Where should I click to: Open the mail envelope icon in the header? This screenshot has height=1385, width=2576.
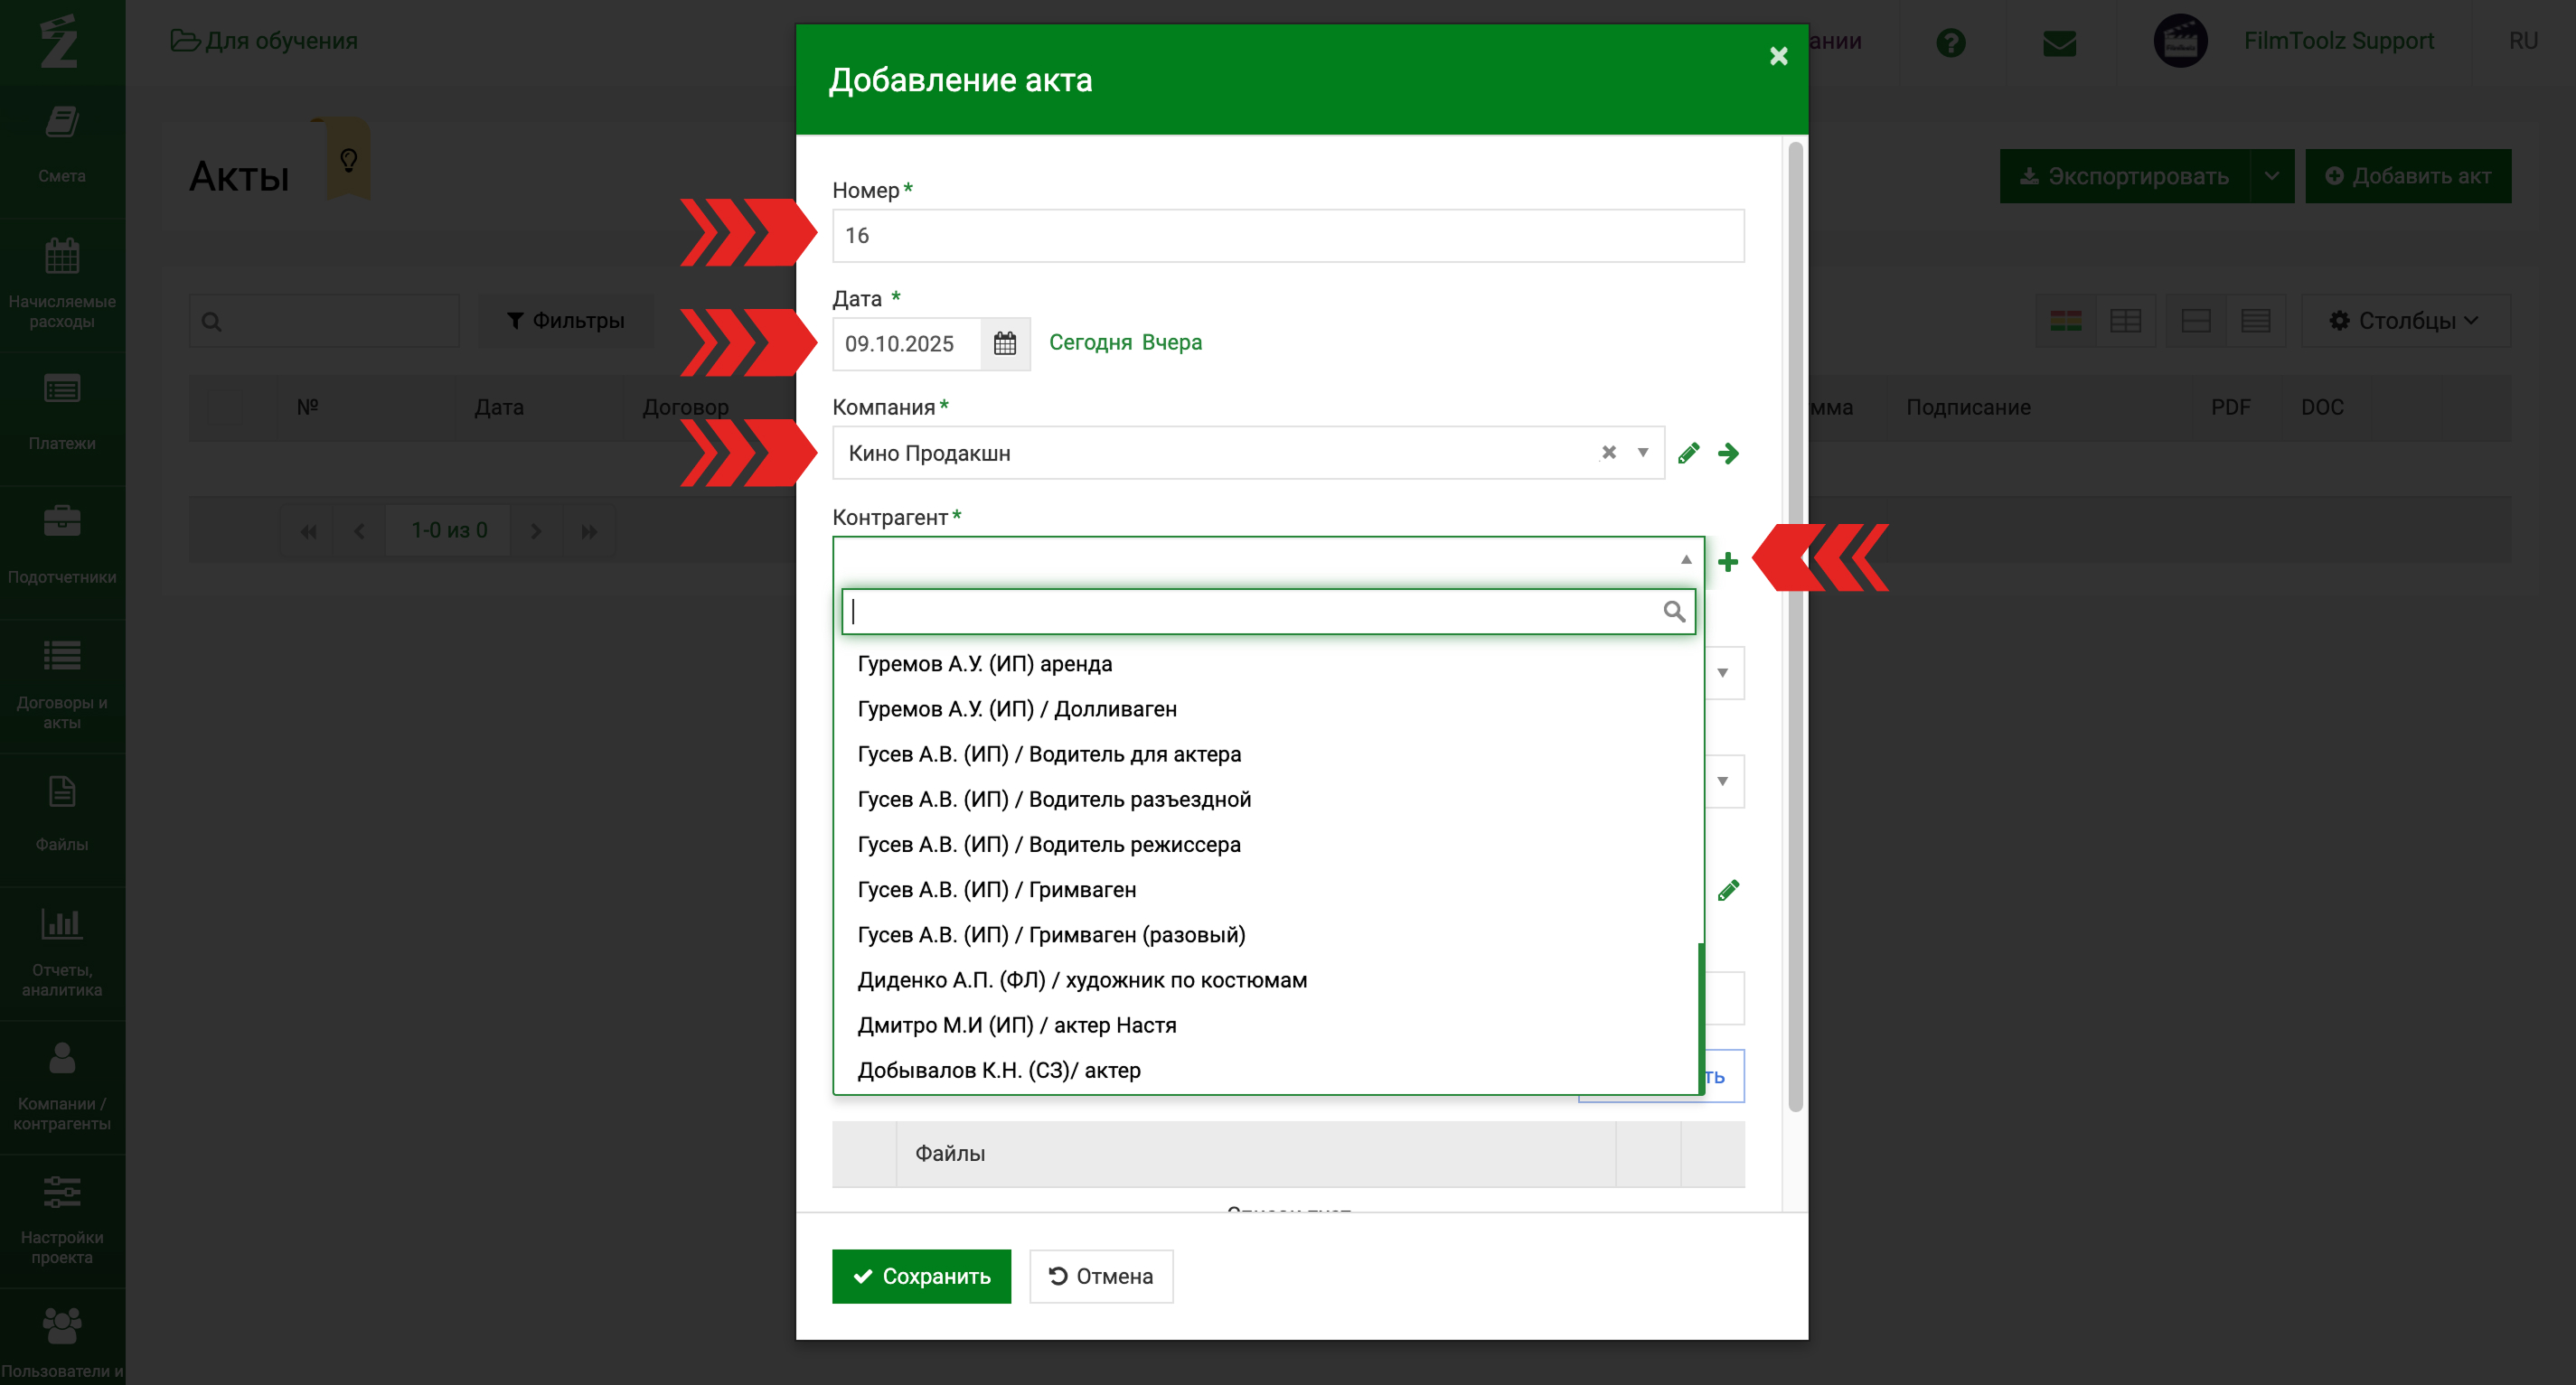[2059, 42]
